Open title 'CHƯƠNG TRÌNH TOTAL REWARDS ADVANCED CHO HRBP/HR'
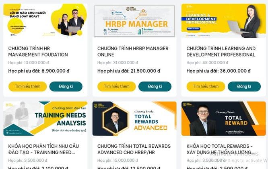The height and width of the screenshot is (169, 268). coord(134,149)
